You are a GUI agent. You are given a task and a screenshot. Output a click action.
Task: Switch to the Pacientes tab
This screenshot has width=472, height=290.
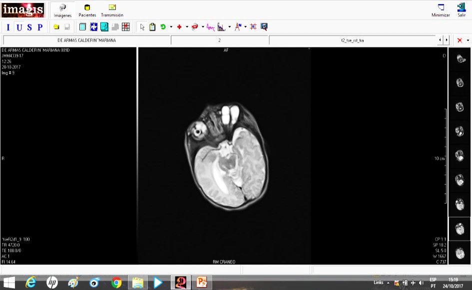[87, 10]
